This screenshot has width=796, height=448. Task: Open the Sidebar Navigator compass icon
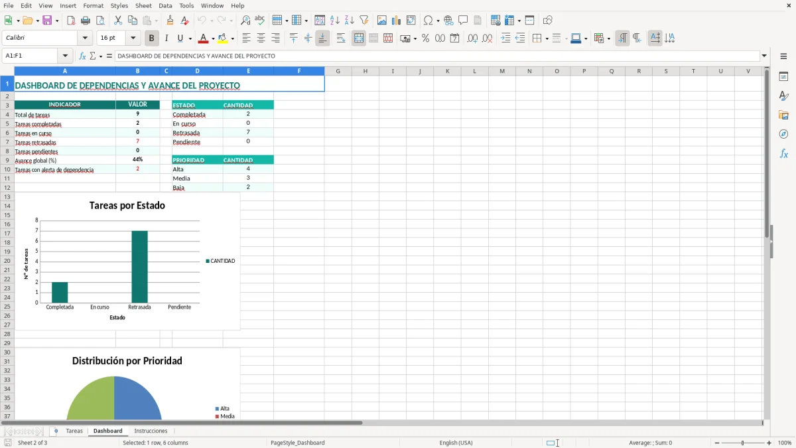(x=783, y=134)
